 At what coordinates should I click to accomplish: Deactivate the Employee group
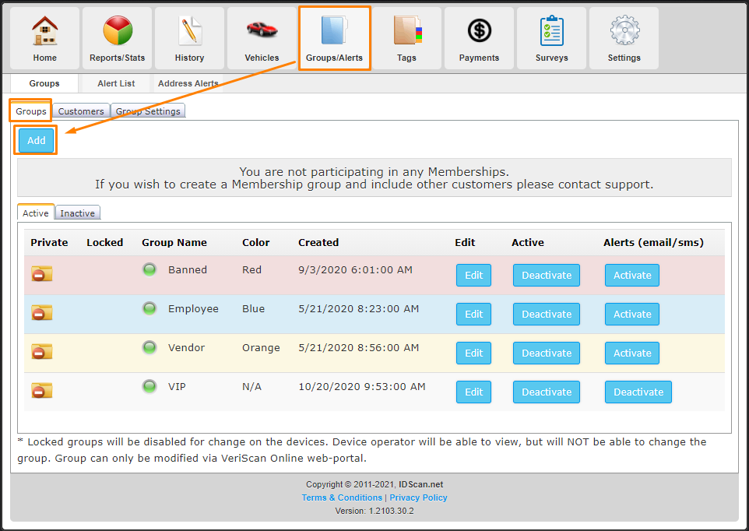click(x=547, y=315)
